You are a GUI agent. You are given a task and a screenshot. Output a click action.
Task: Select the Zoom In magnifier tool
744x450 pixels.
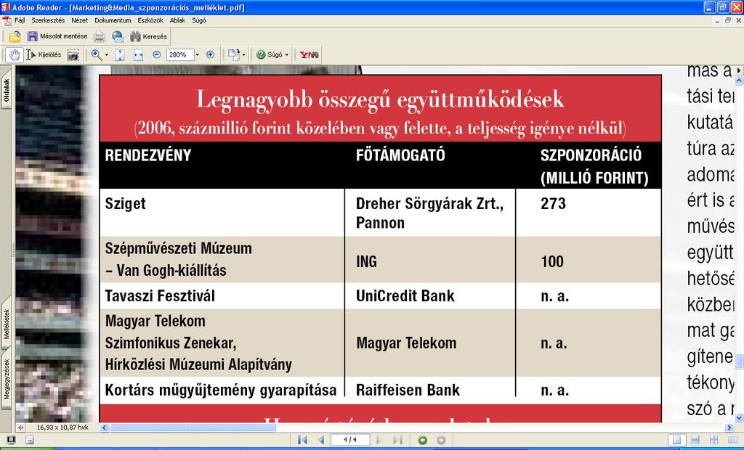[97, 55]
